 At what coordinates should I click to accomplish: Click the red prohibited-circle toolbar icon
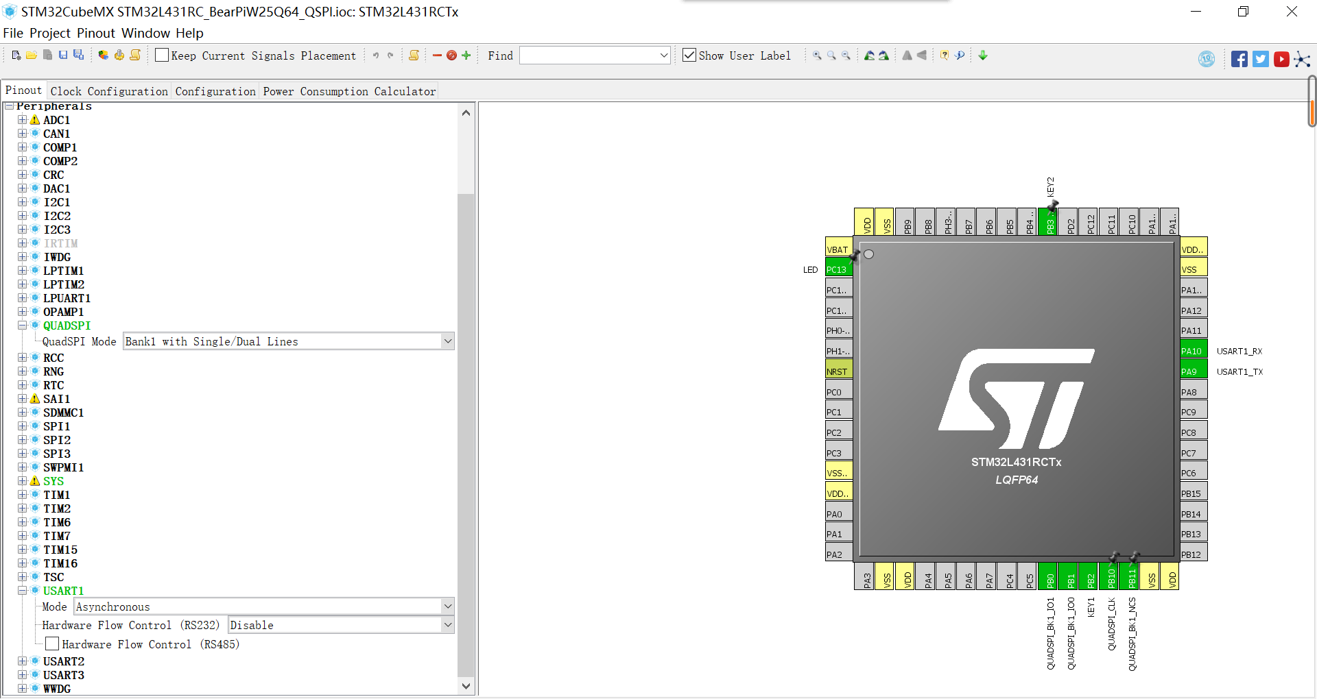coord(451,56)
